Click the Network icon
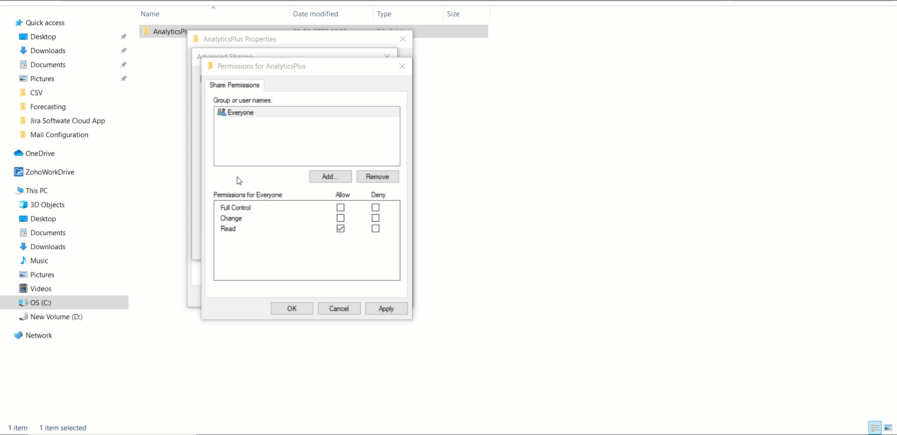 [x=19, y=335]
